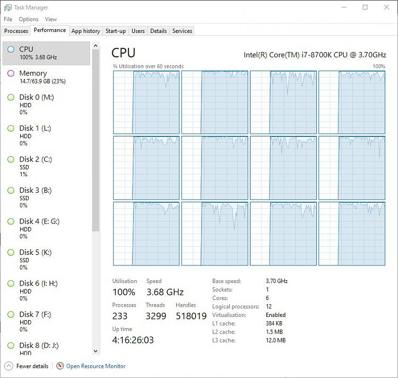The width and height of the screenshot is (398, 378).
Task: Switch to the App history tab
Action: pyautogui.click(x=85, y=31)
